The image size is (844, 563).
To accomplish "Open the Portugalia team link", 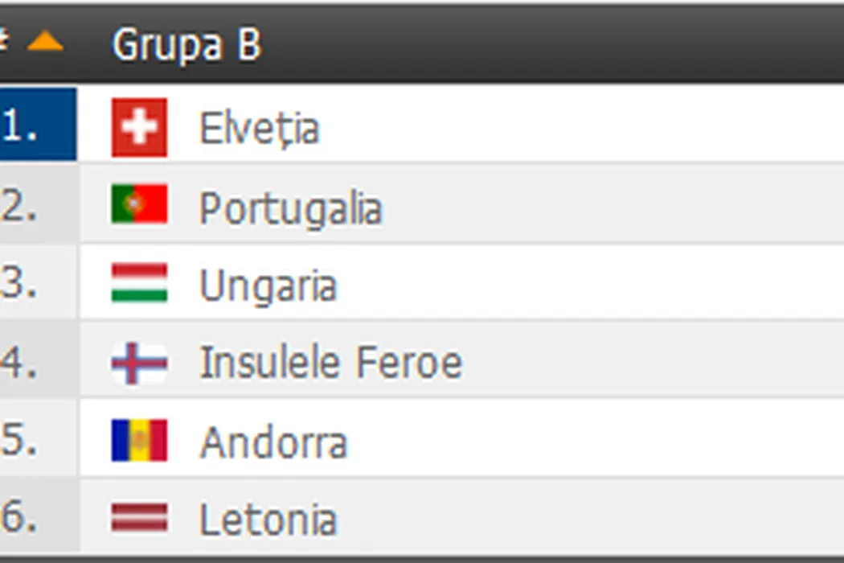I will coord(290,208).
